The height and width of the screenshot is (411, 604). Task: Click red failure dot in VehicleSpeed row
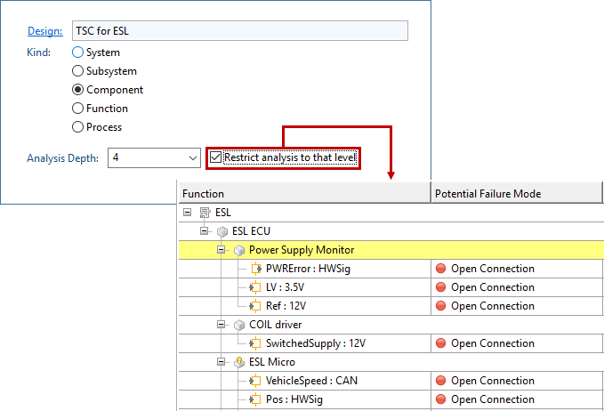tap(440, 381)
